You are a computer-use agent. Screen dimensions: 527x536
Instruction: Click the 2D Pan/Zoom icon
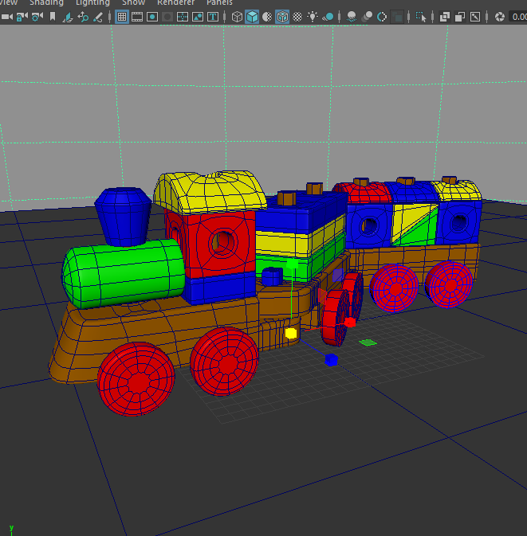[84, 16]
